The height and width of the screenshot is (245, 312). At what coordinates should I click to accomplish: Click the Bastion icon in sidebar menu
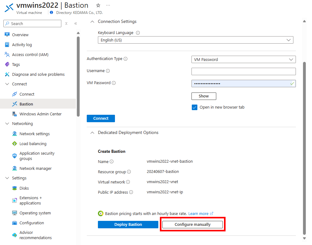pos(15,104)
